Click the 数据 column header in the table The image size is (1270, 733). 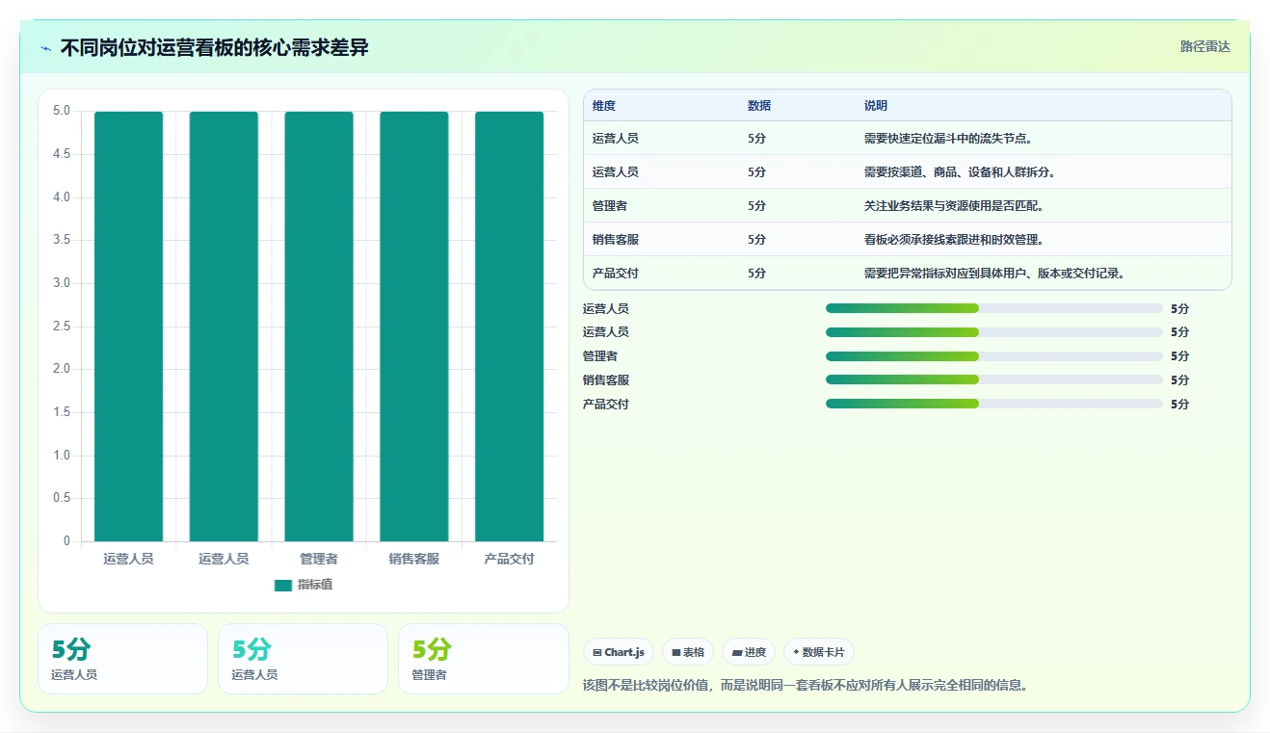759,106
